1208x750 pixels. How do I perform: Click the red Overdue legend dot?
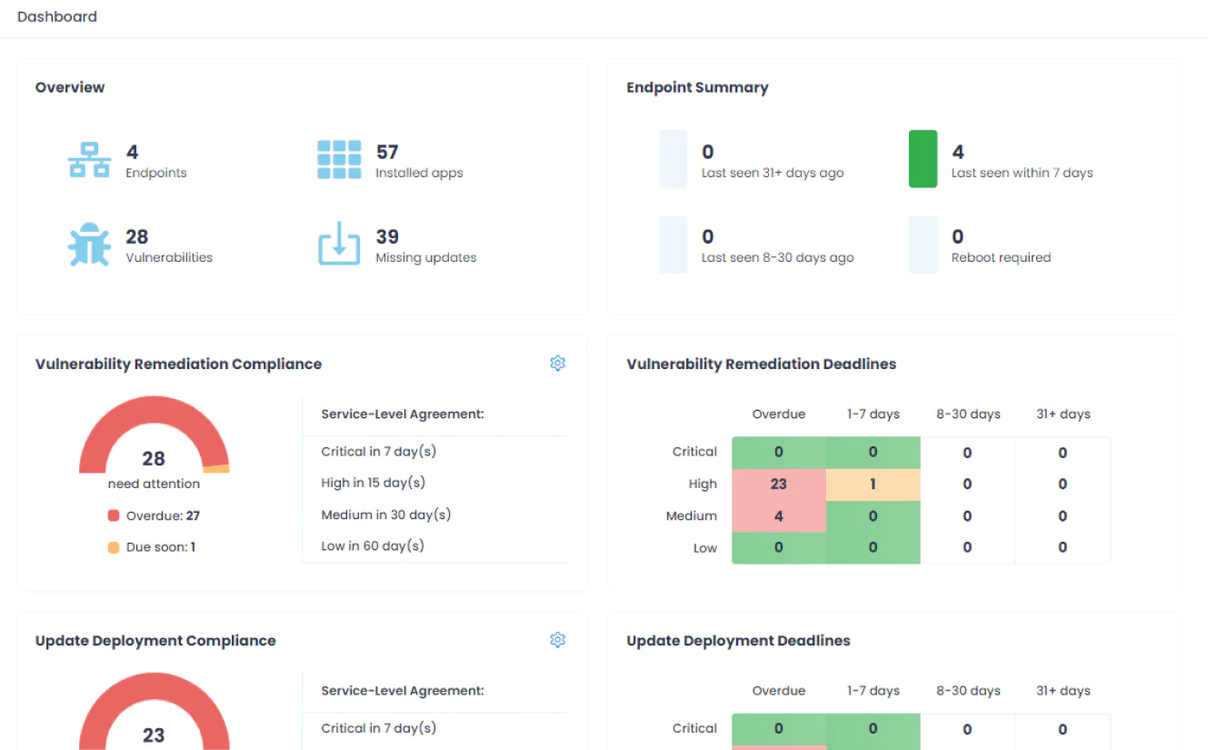pyautogui.click(x=114, y=515)
